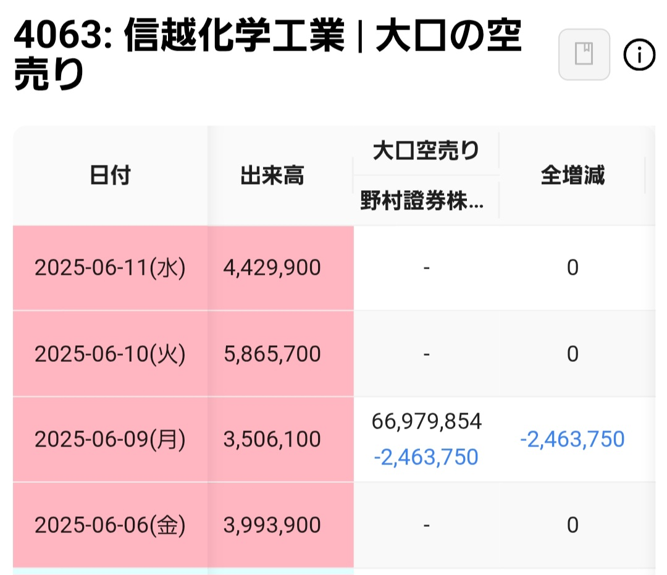Click the zero value for 2025-06-10
Image resolution: width=667 pixels, height=575 pixels.
tap(573, 353)
